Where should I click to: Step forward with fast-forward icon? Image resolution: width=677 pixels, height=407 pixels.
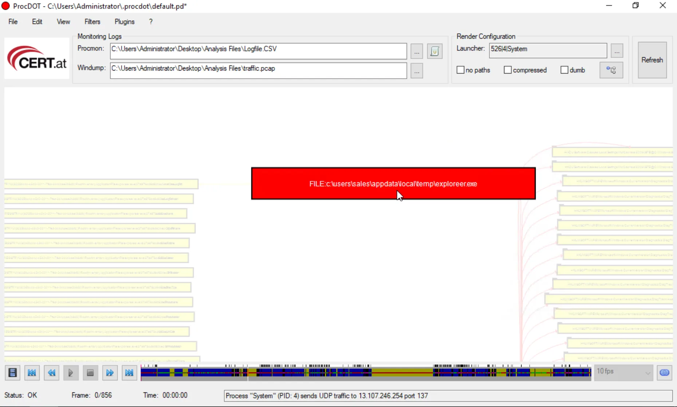tap(110, 373)
